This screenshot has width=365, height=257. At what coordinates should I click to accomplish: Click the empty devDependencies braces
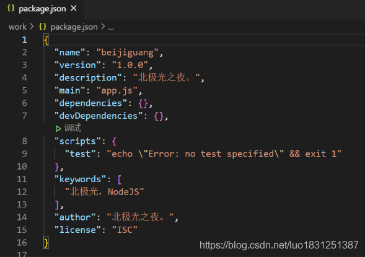coord(159,116)
